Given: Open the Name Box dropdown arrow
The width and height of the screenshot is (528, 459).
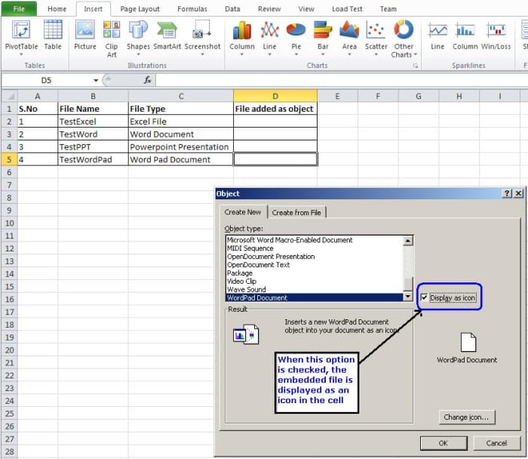Looking at the screenshot, I should coord(96,80).
